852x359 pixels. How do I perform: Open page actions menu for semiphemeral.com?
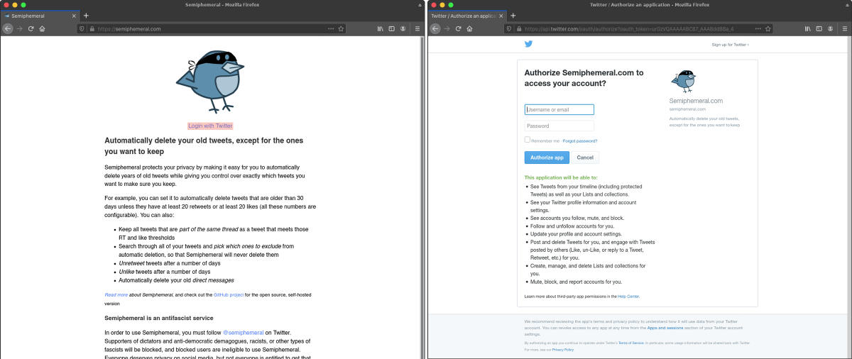pos(331,28)
